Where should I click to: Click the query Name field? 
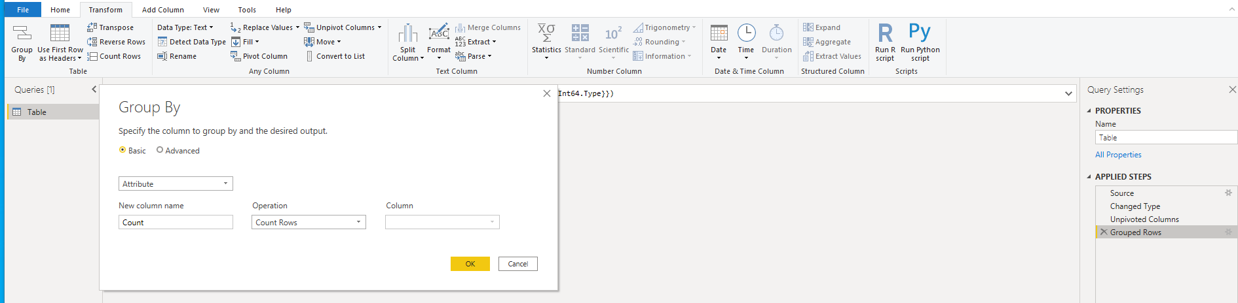click(x=1167, y=138)
